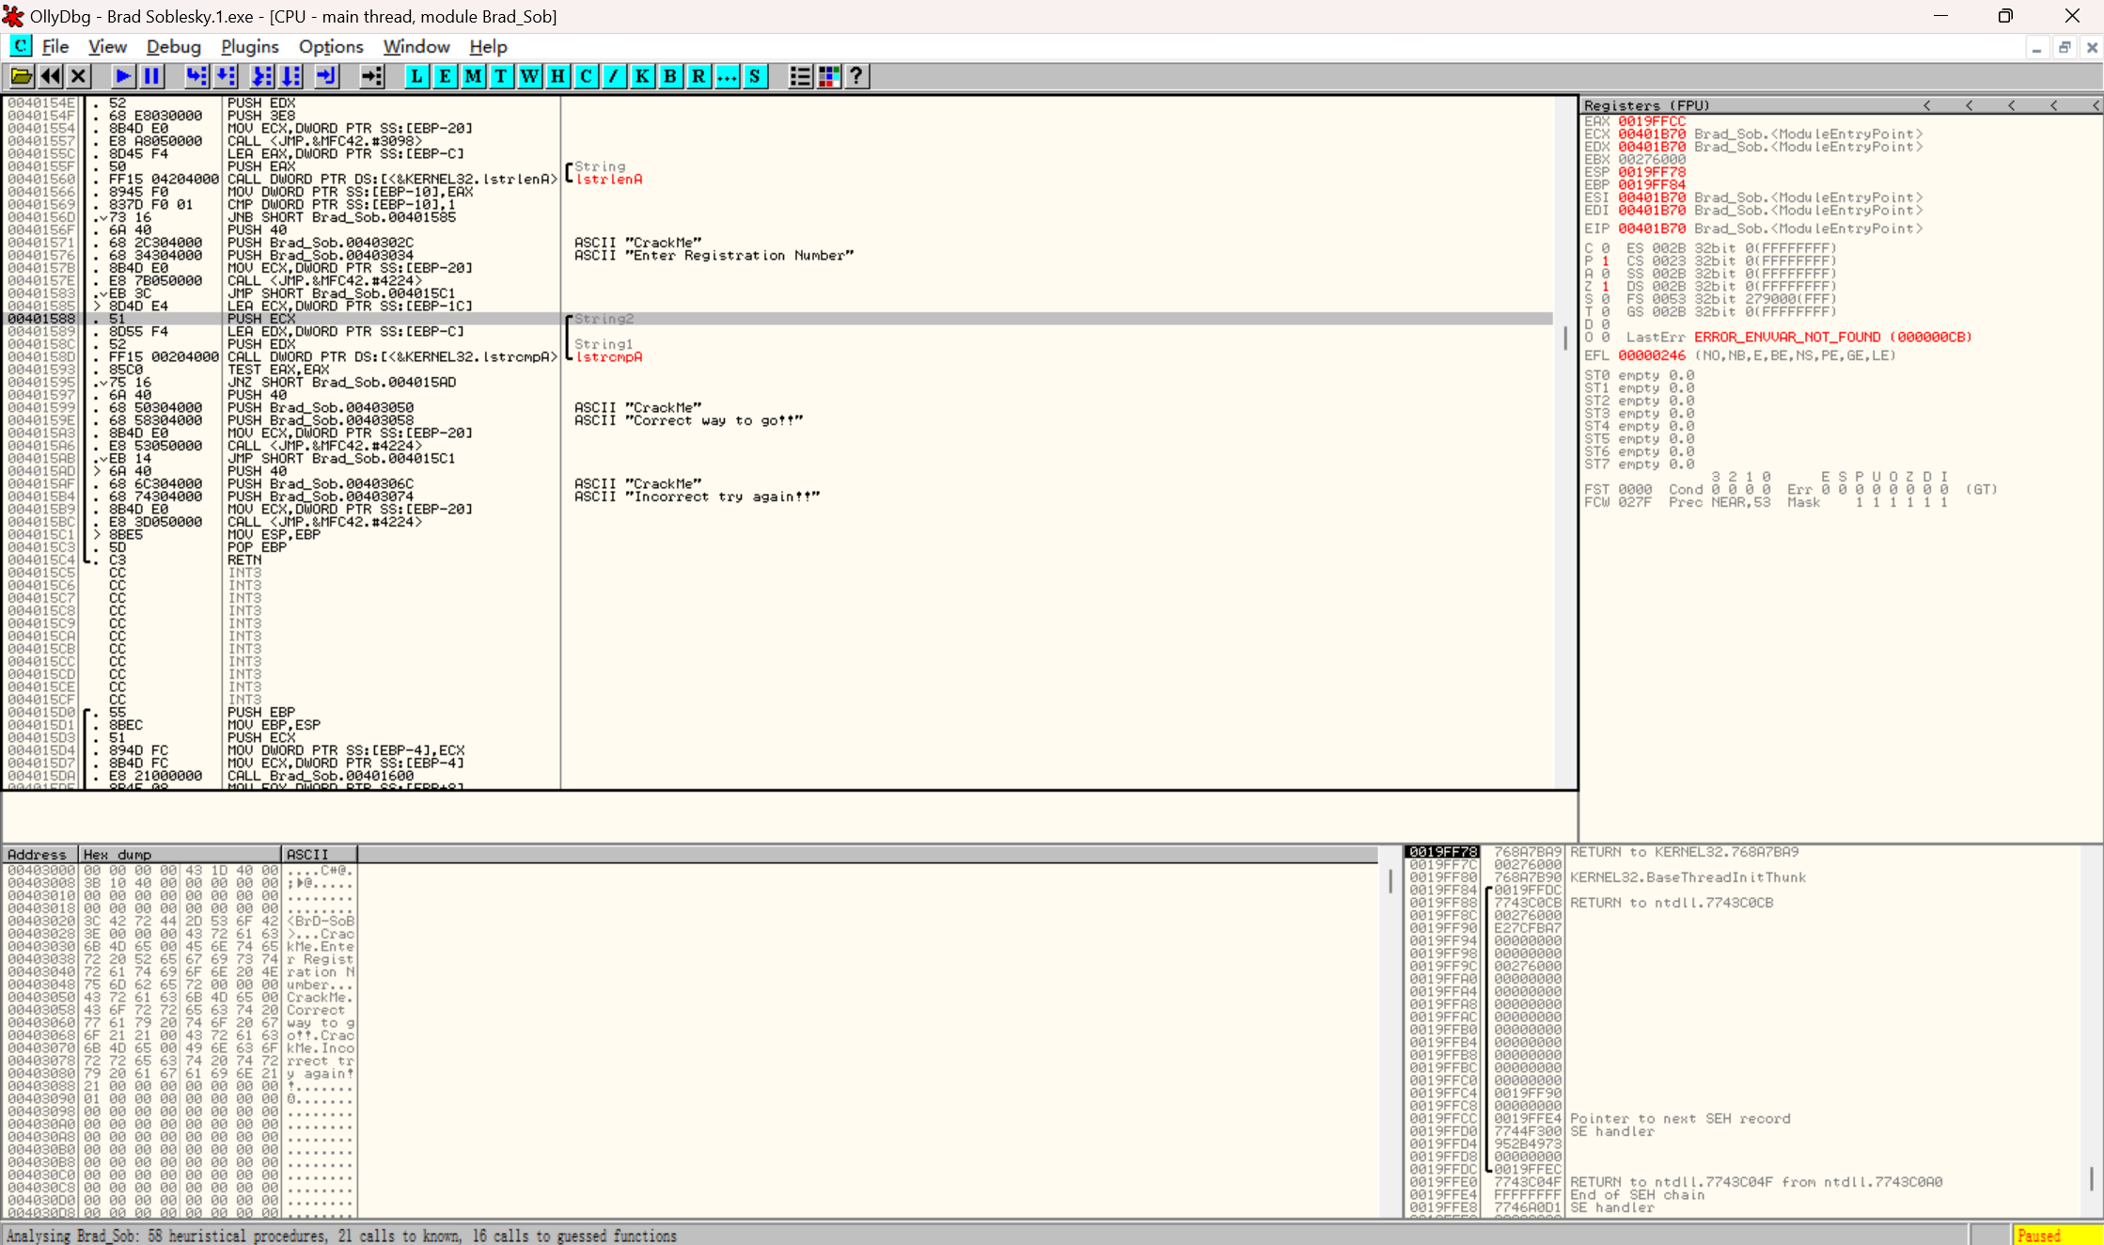This screenshot has height=1245, width=2104.
Task: Click the Z flag value in registers
Action: click(x=1606, y=287)
